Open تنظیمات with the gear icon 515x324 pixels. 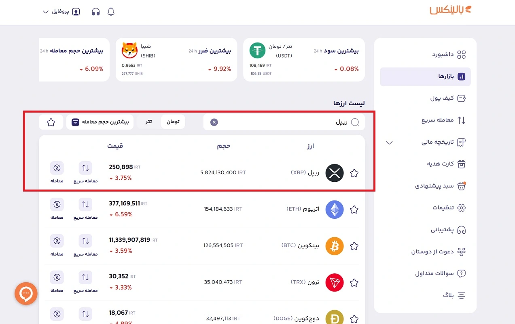tap(461, 208)
